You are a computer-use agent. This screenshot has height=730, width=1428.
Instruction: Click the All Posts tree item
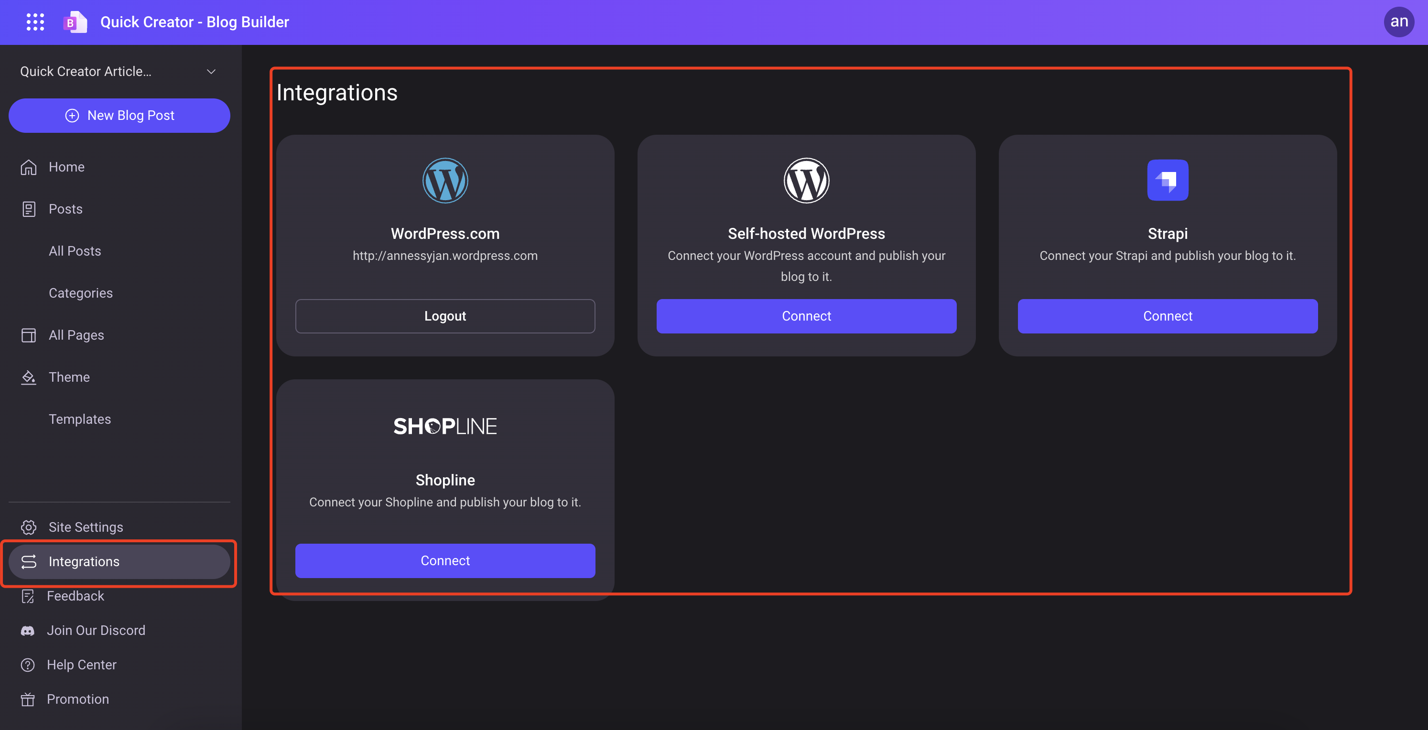[75, 250]
